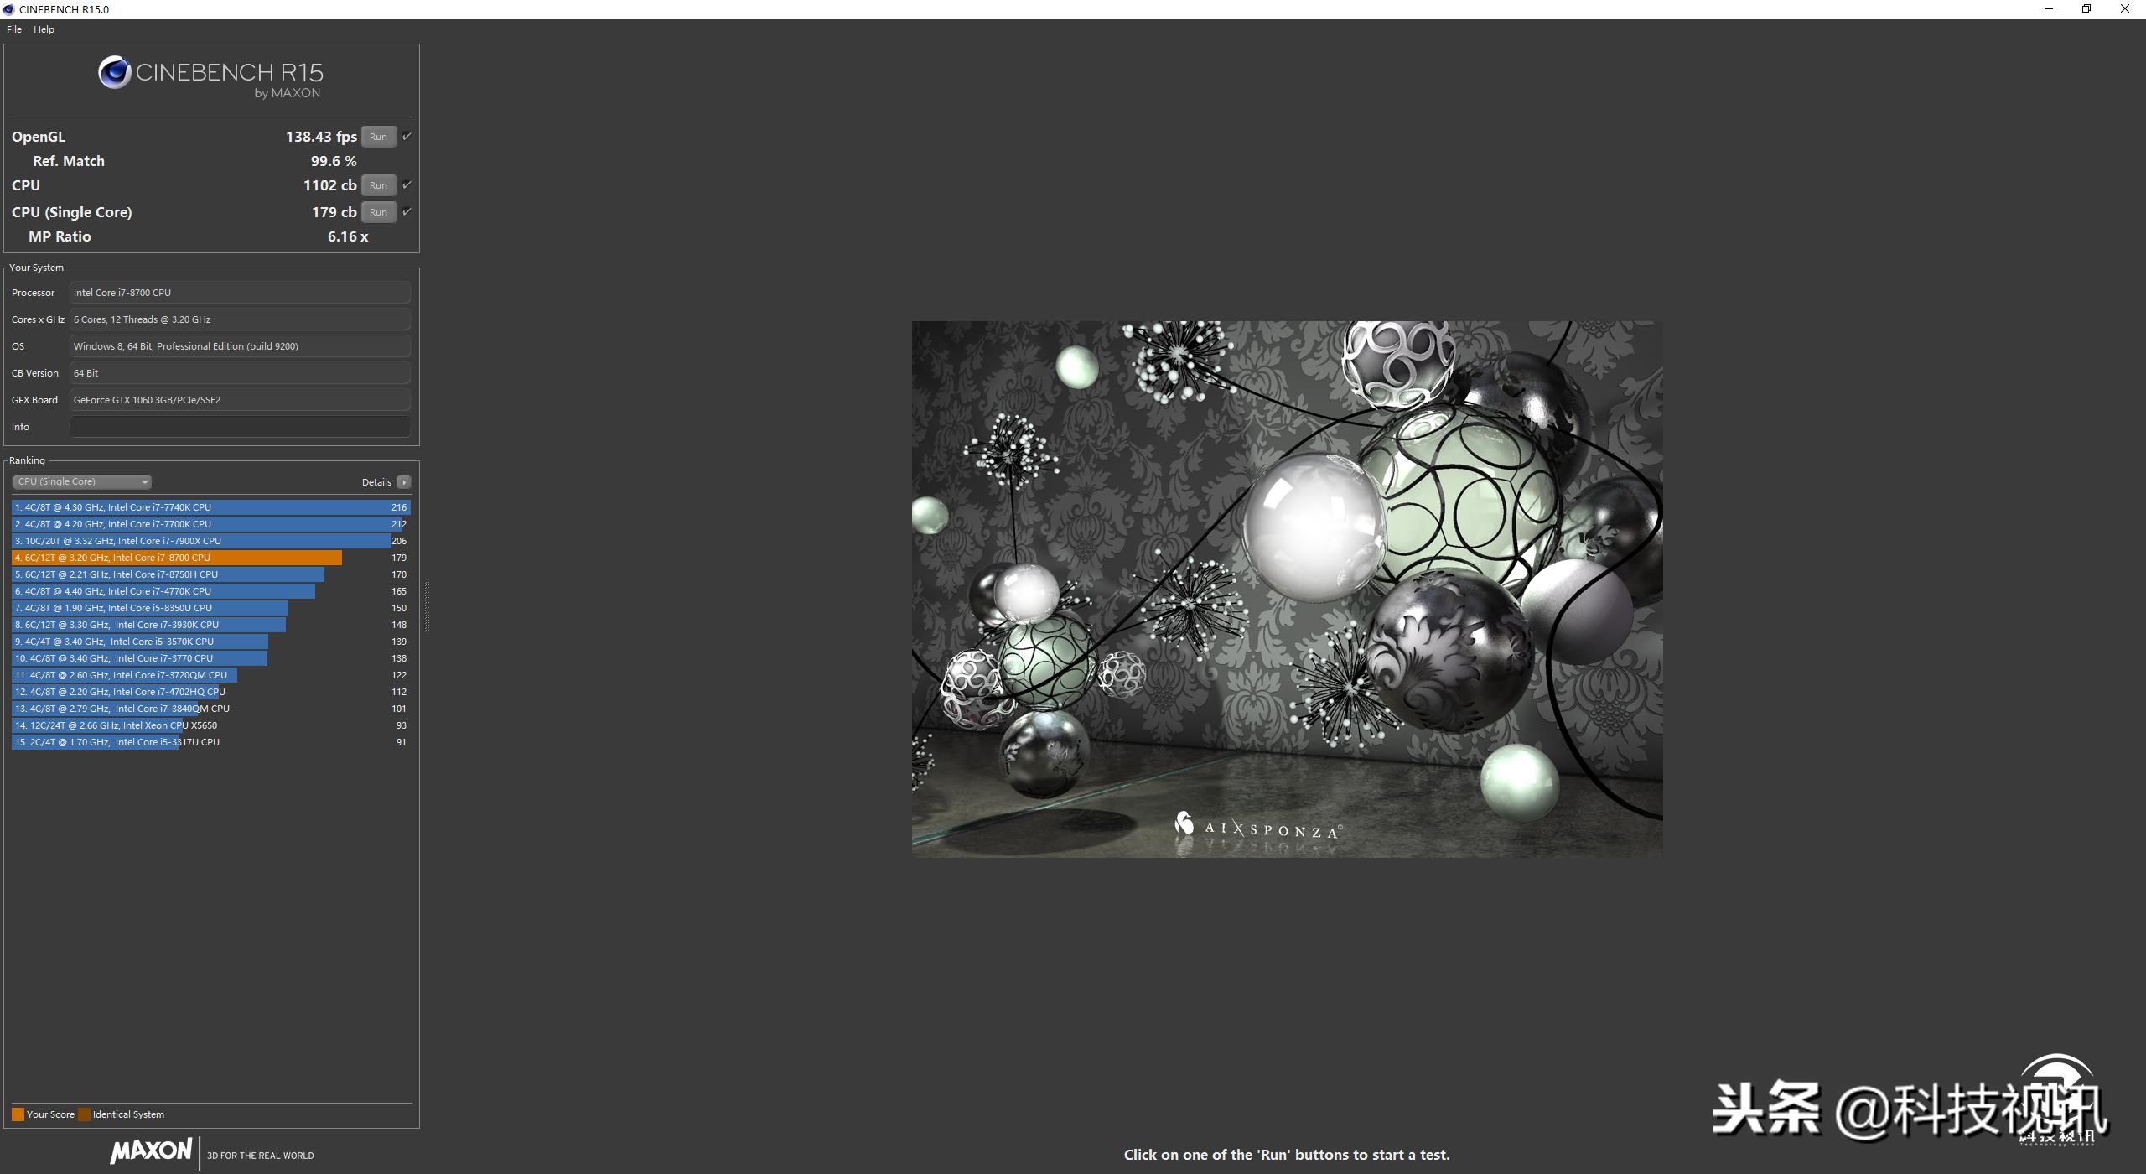The image size is (2146, 1174).
Task: Click the Cinebench icon in title bar
Action: tap(9, 9)
